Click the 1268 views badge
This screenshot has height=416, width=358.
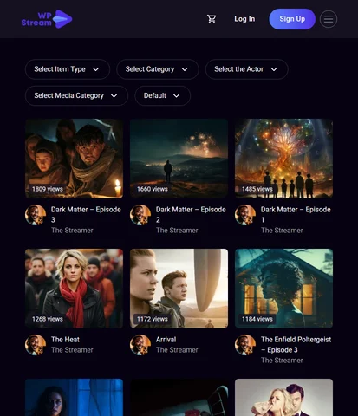48,319
